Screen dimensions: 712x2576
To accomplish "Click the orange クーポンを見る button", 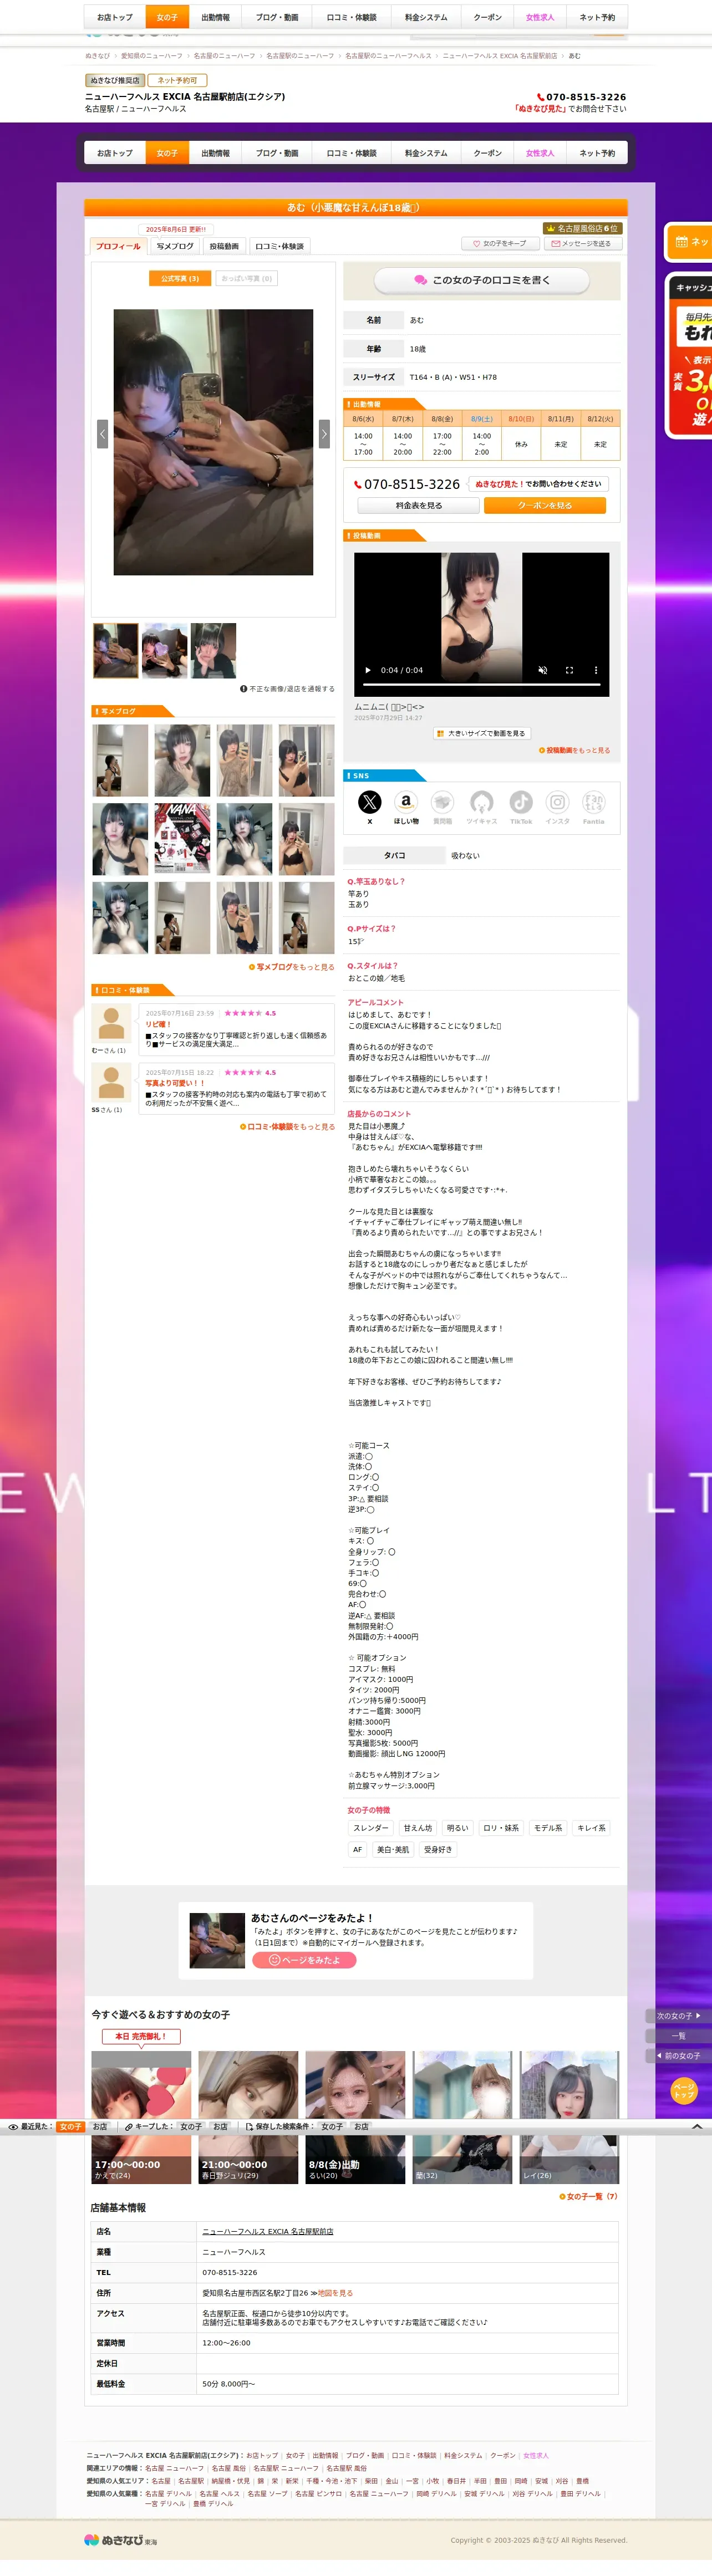I will pyautogui.click(x=545, y=505).
